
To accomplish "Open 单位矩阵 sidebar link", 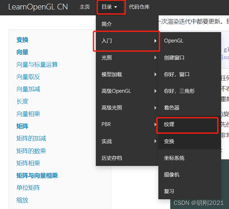I will 28,188.
